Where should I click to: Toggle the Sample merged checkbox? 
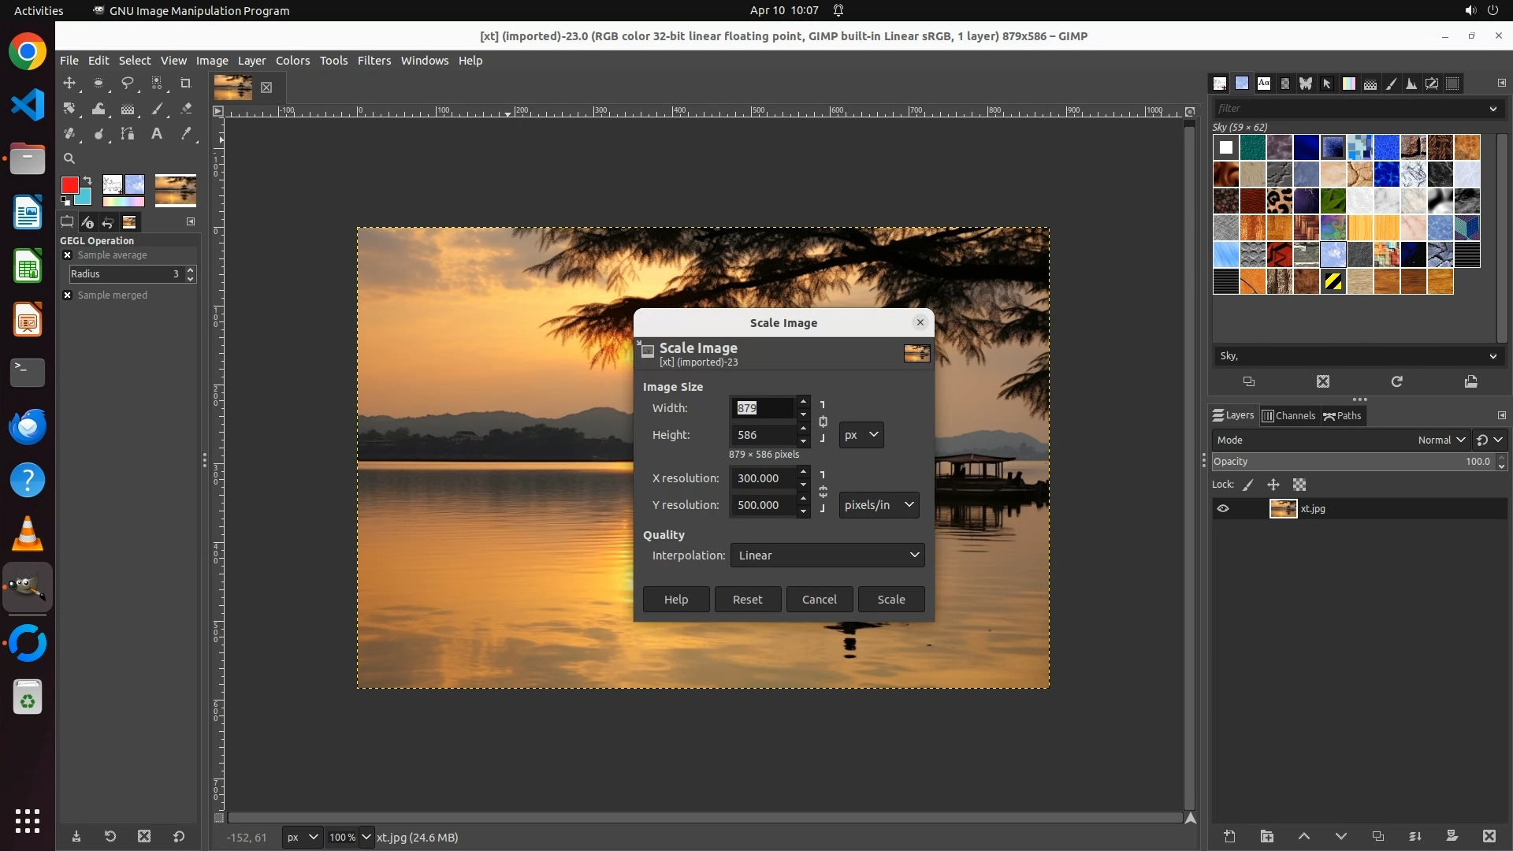[x=68, y=295]
